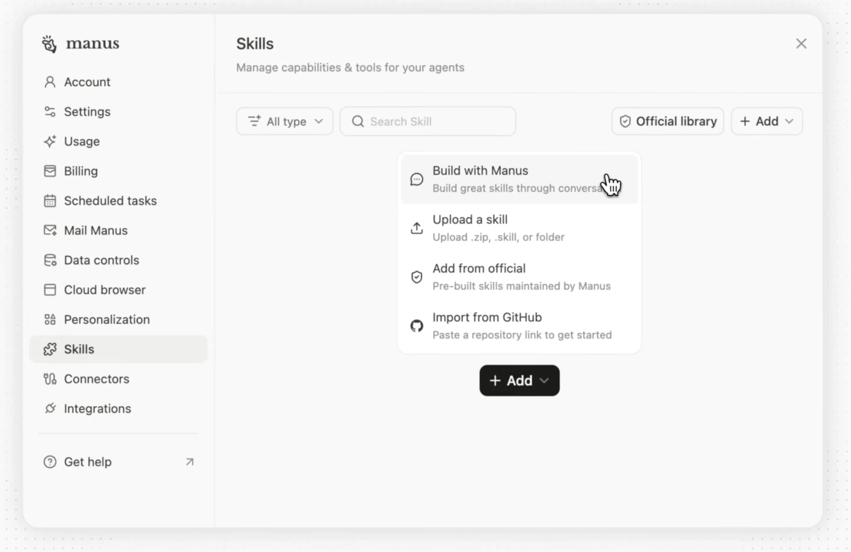Click the Search Skill input field

[428, 121]
